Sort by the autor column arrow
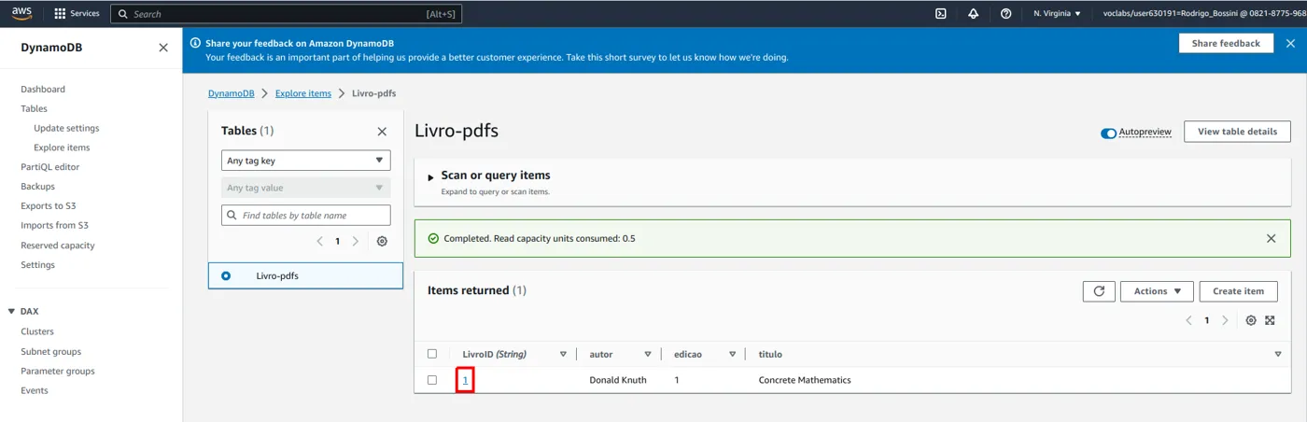This screenshot has height=422, width=1307. click(x=648, y=355)
